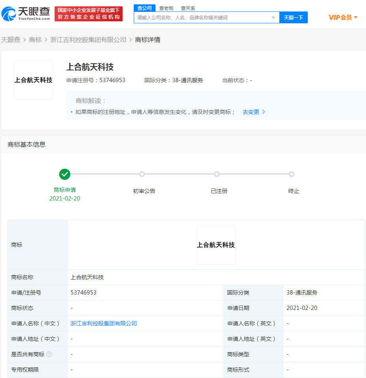The image size is (366, 378).
Task: Click the arrow next to 去变更
Action: [264, 112]
